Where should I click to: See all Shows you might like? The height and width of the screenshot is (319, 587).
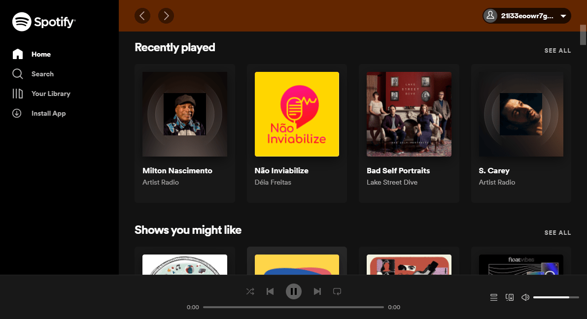point(557,233)
